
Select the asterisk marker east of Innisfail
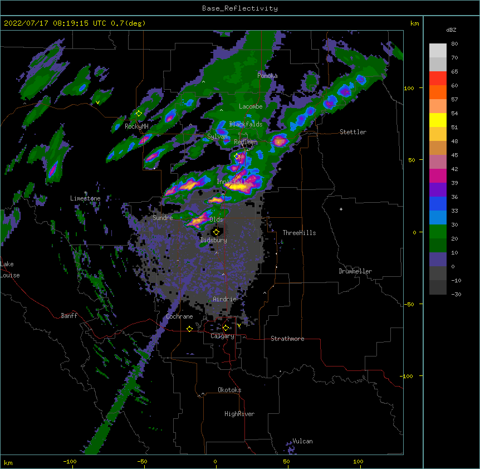[280, 169]
